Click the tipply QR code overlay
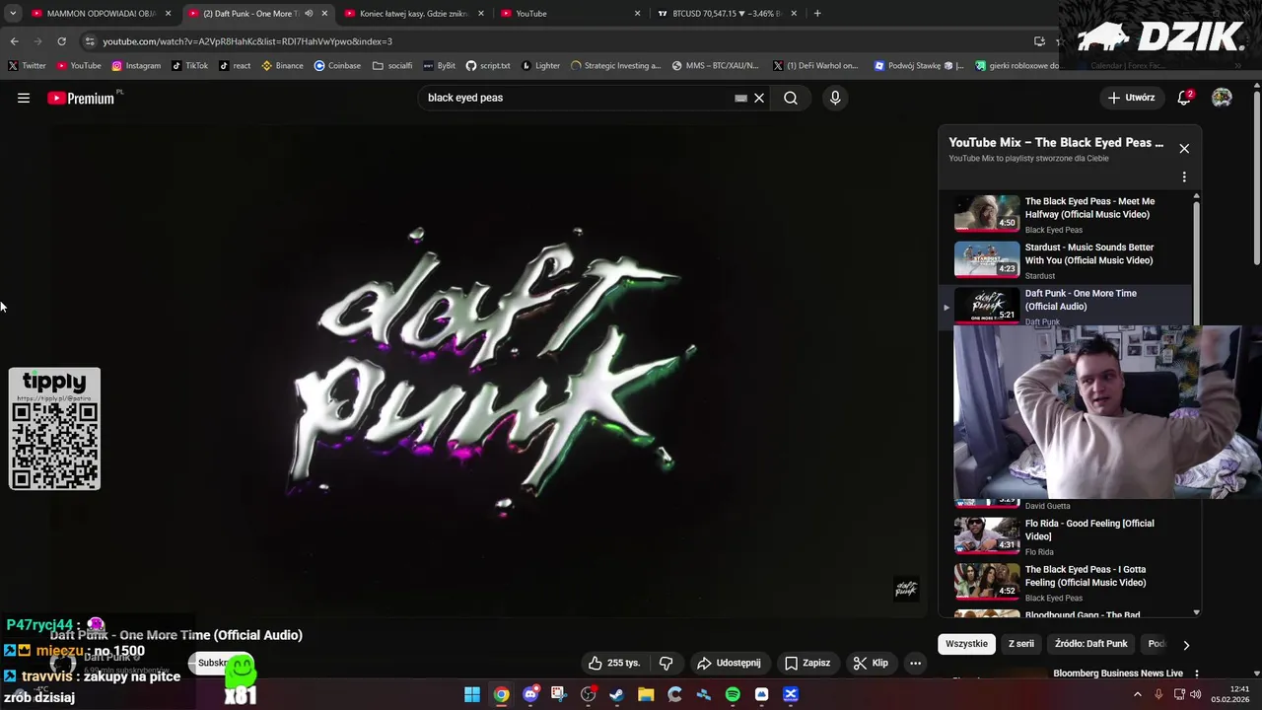1262x710 pixels. [x=54, y=429]
